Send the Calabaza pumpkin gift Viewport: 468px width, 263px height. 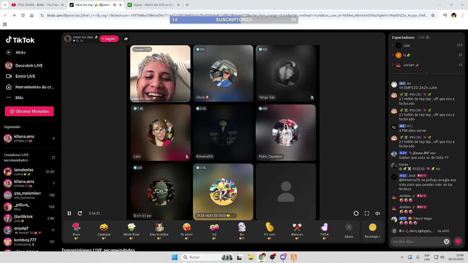[x=104, y=227]
